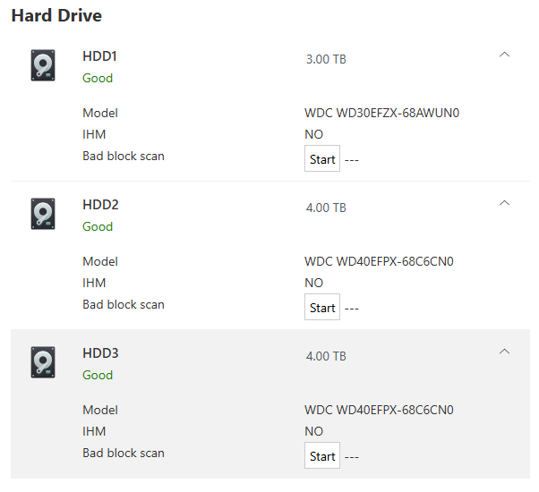Click the Hard Drive section heading
The height and width of the screenshot is (492, 539).
[56, 16]
